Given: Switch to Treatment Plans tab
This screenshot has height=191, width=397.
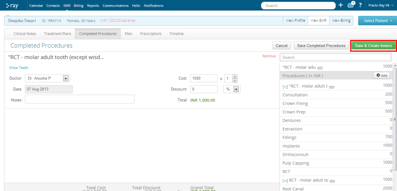Looking at the screenshot, I should (x=58, y=34).
